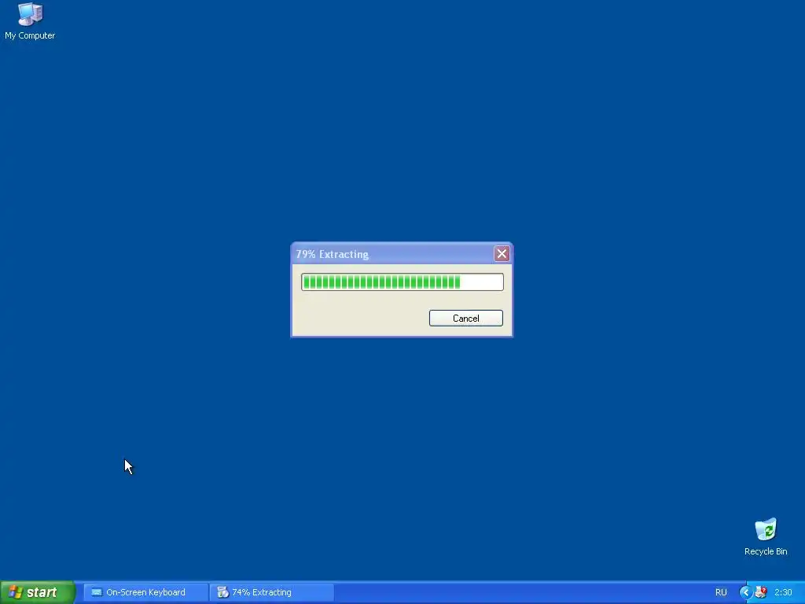Select the Recycle Bin desktop icon

[766, 536]
